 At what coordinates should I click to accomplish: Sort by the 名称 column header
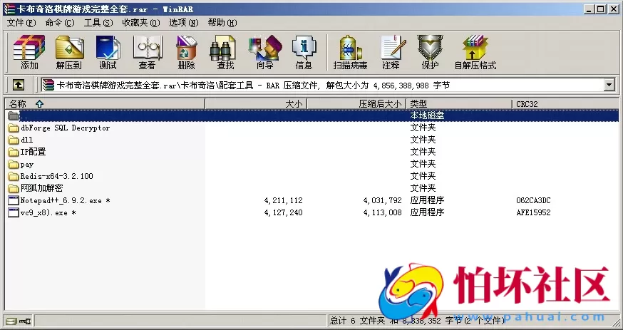click(105, 103)
